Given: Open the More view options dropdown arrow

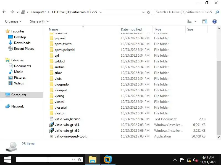Looking at the screenshot, I should (195, 21).
